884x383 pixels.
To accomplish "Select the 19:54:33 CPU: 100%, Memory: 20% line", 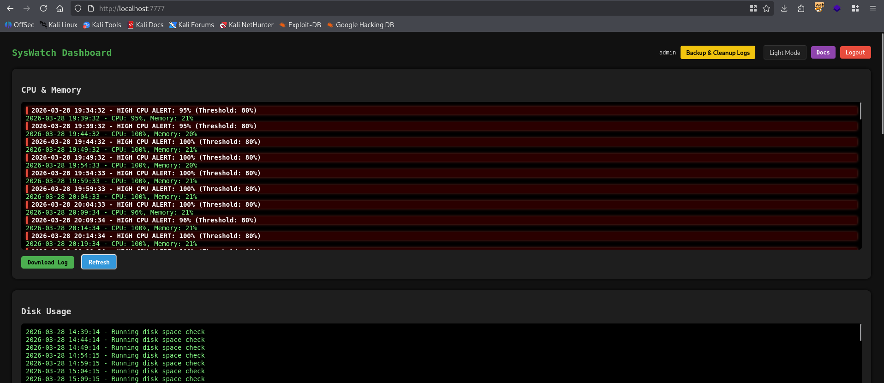I will pos(111,165).
